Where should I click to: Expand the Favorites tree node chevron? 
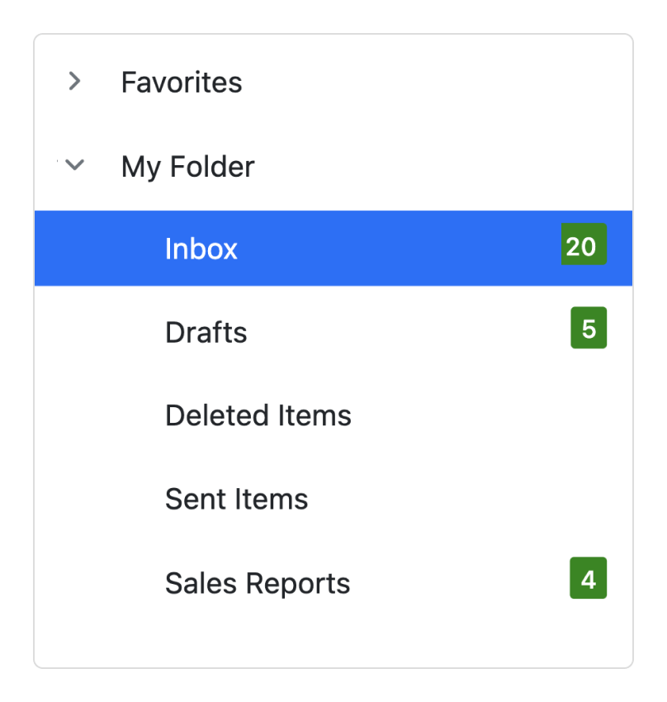pyautogui.click(x=75, y=81)
